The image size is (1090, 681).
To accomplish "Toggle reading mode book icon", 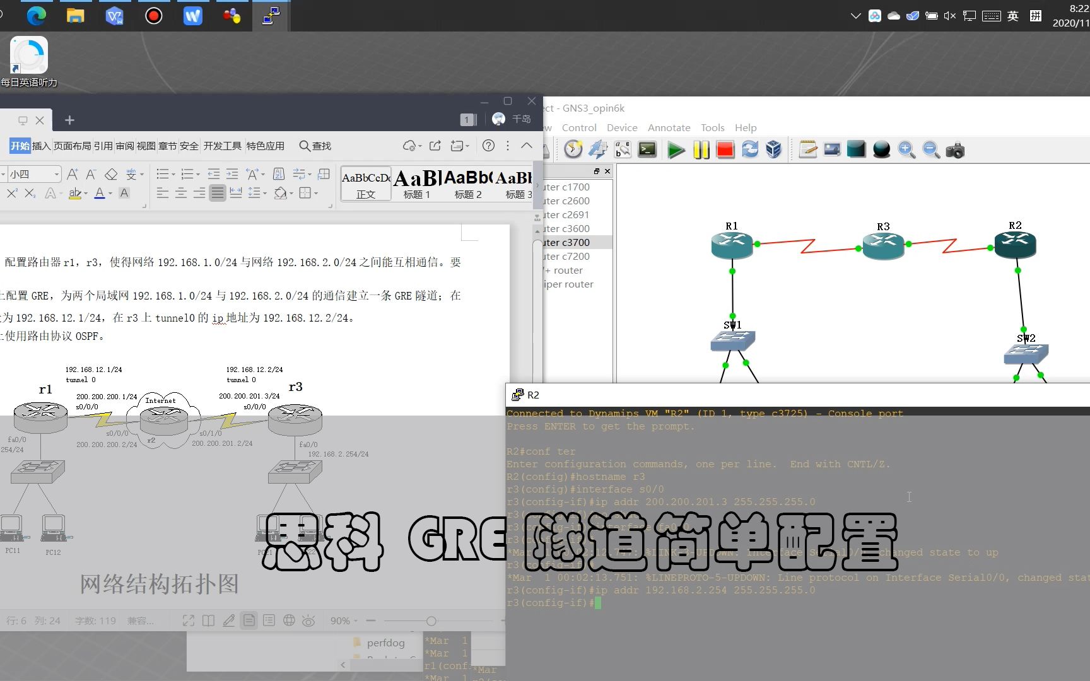I will [209, 620].
